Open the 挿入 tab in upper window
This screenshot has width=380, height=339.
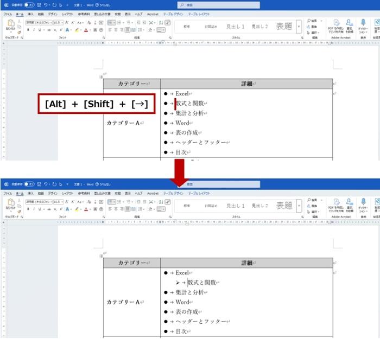click(x=30, y=13)
